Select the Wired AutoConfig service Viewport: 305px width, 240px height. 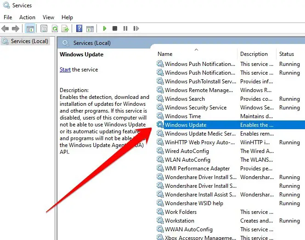[x=231, y=151]
